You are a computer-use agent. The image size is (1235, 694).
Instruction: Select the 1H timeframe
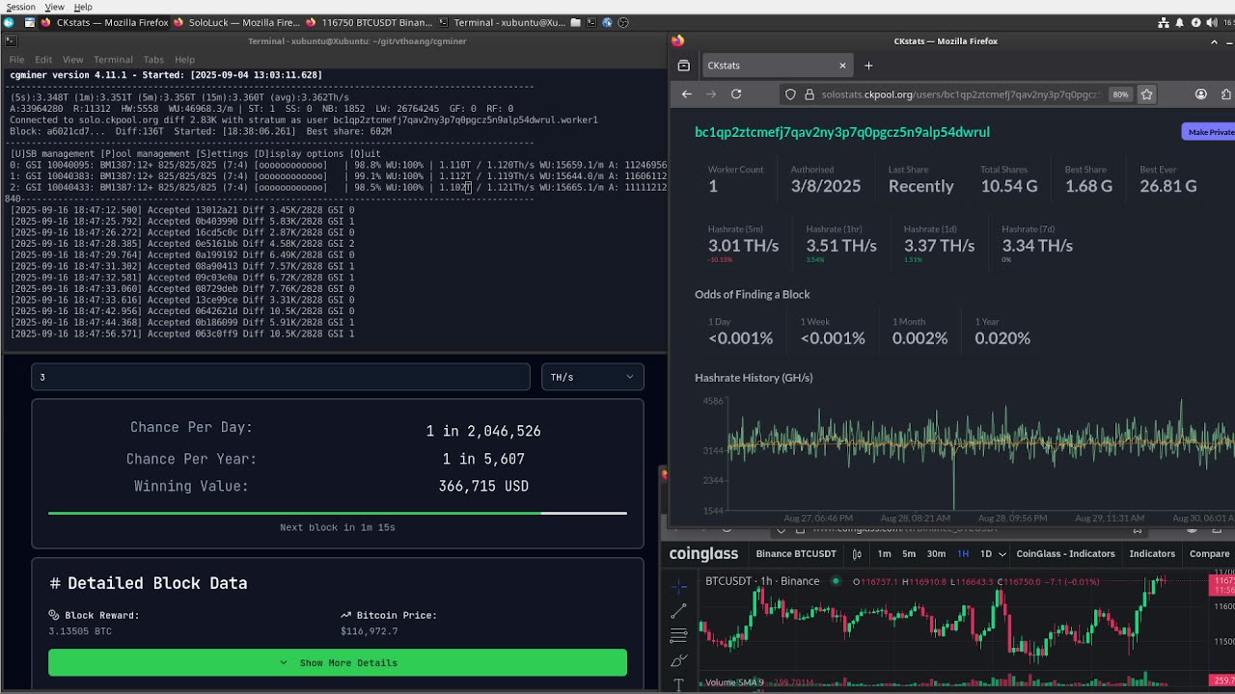963,554
